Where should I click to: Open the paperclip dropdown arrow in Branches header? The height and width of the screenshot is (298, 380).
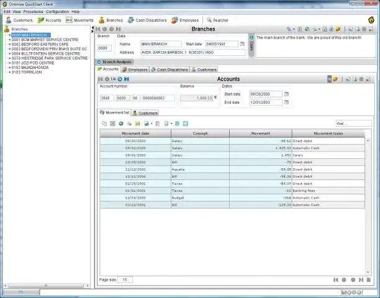[294, 29]
